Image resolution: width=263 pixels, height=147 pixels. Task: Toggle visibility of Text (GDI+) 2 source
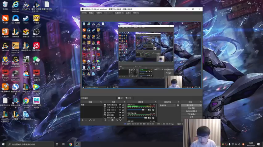[x=120, y=107]
